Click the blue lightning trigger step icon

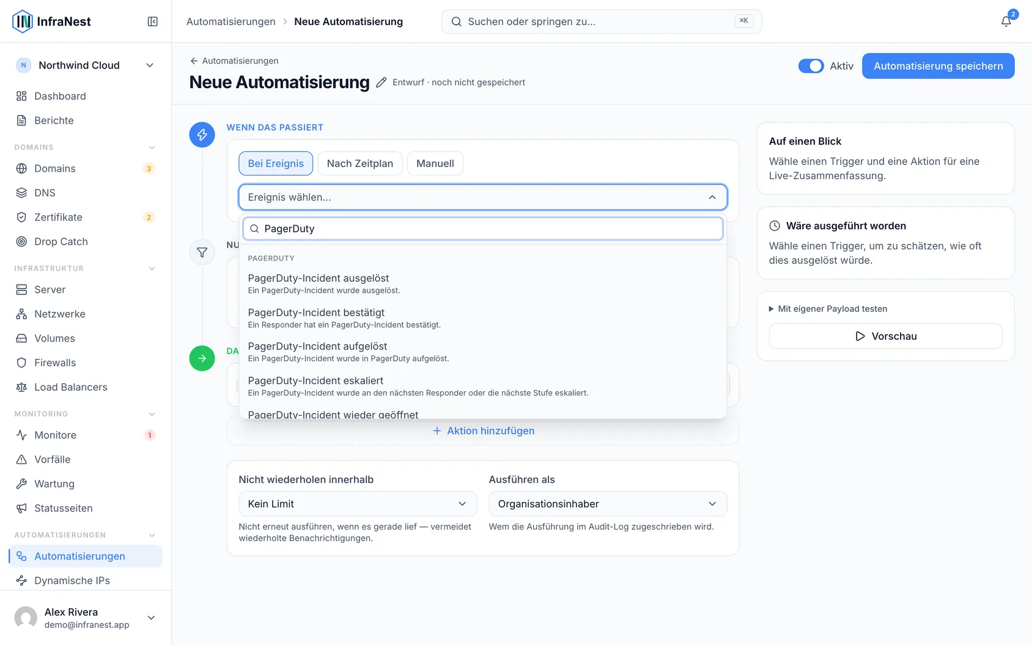tap(202, 135)
